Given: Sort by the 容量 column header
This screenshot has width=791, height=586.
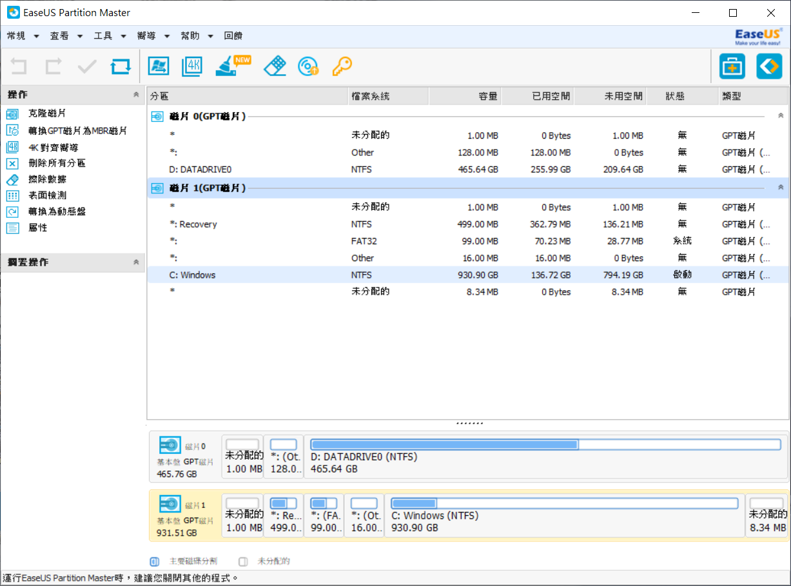Looking at the screenshot, I should [465, 96].
